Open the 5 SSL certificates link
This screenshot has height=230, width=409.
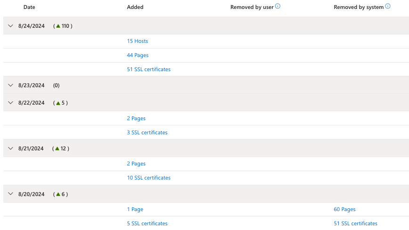coord(147,223)
